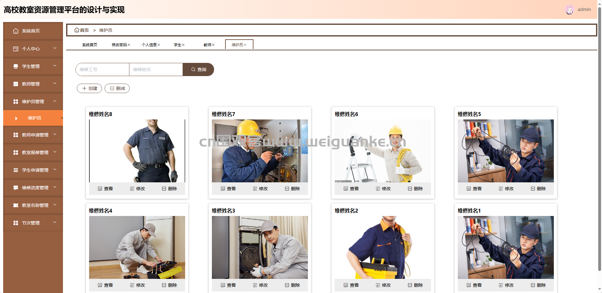Click edit icon on 维修姓名7 card
This screenshot has width=602, height=293.
(x=255, y=189)
